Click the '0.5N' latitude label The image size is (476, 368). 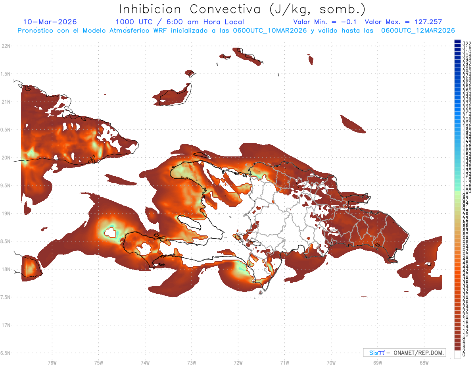click(x=6, y=130)
